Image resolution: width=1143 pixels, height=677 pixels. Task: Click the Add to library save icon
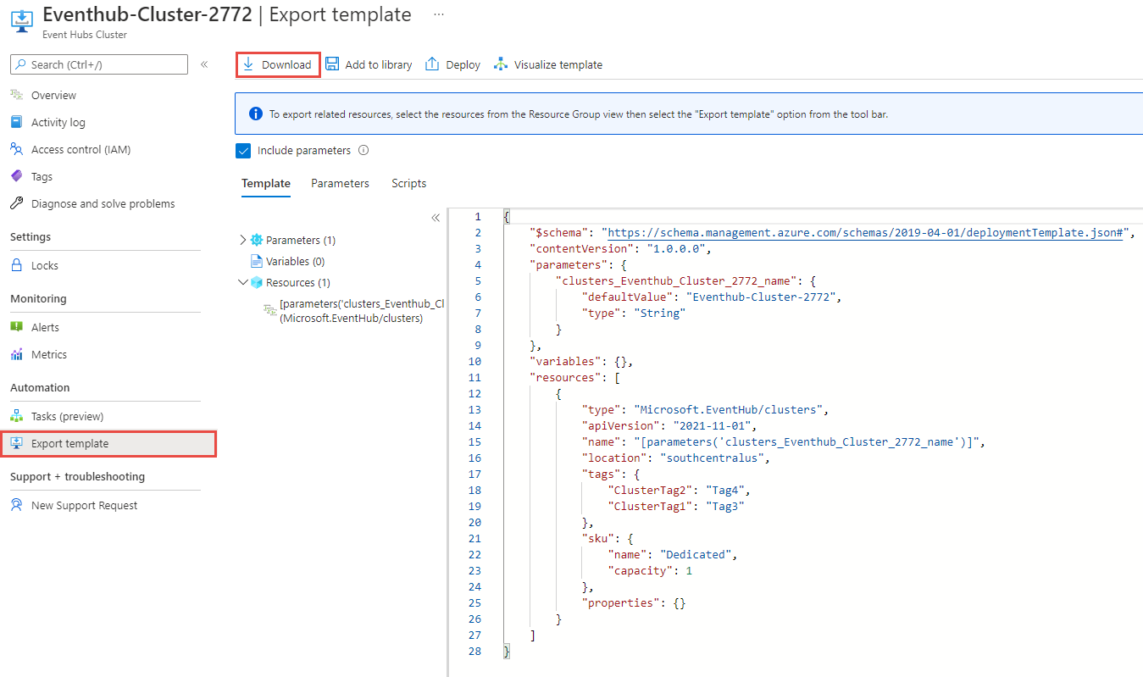[x=332, y=64]
